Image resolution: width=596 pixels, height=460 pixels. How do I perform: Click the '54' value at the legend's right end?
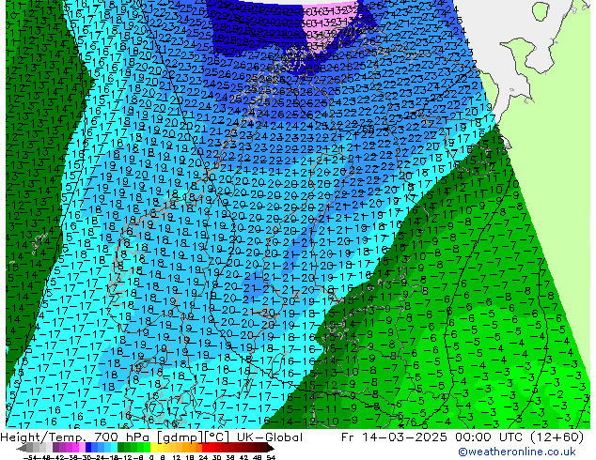[271, 457]
